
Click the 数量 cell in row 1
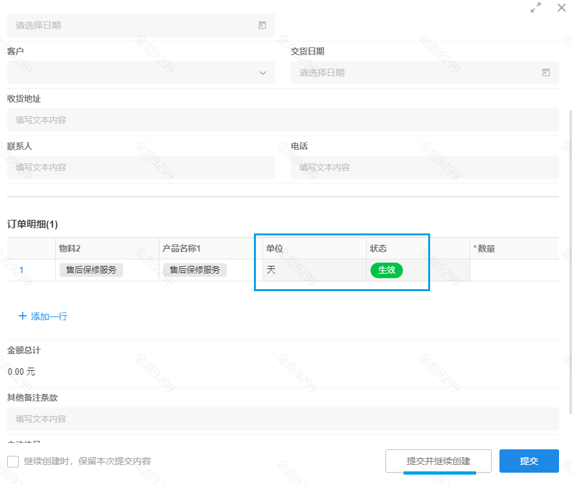tap(514, 270)
